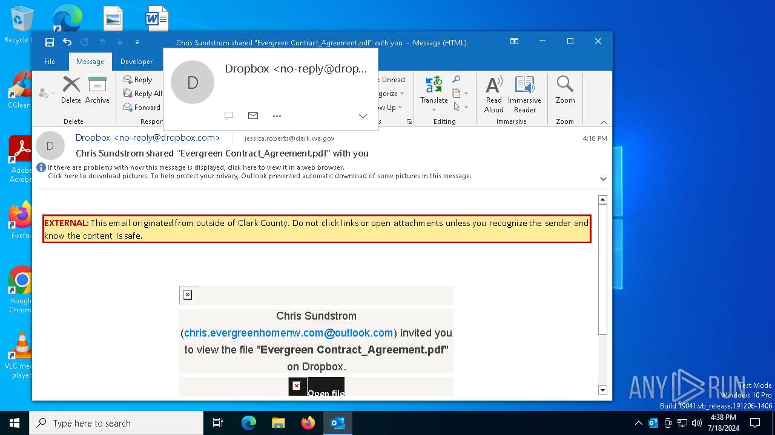
Task: Open Google Chrome desktop shortcut
Action: click(19, 290)
